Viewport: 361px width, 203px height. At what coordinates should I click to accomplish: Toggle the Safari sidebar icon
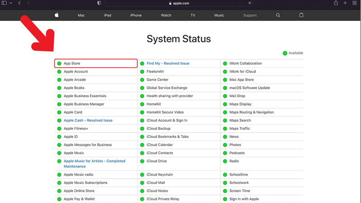coord(4,3)
